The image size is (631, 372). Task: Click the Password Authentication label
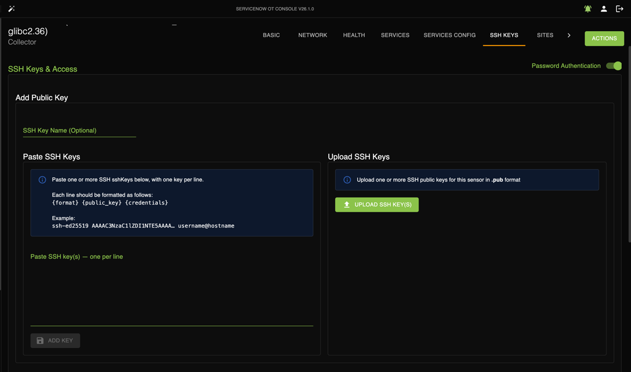tap(566, 66)
